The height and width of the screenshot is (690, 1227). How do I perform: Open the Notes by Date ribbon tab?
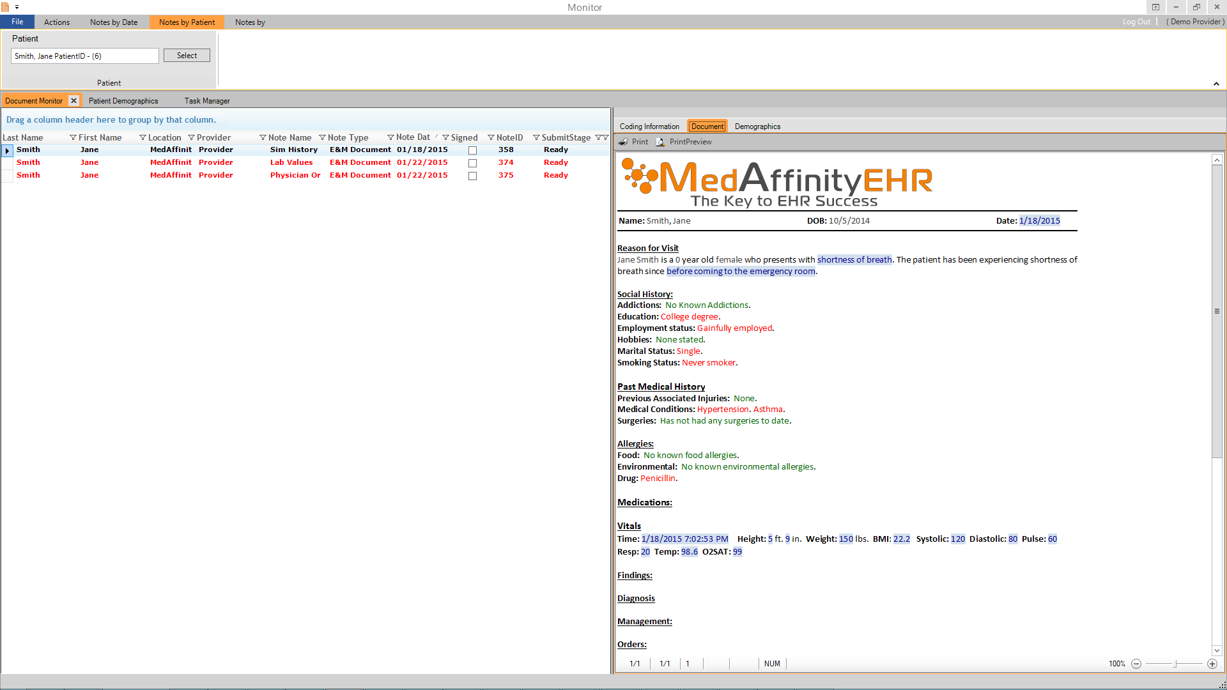point(114,22)
